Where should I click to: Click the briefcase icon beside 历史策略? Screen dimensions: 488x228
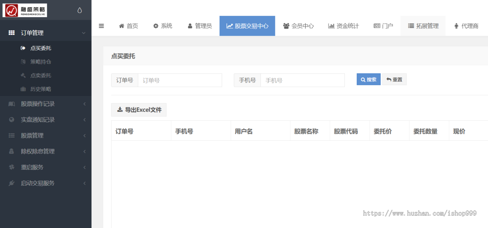click(23, 89)
